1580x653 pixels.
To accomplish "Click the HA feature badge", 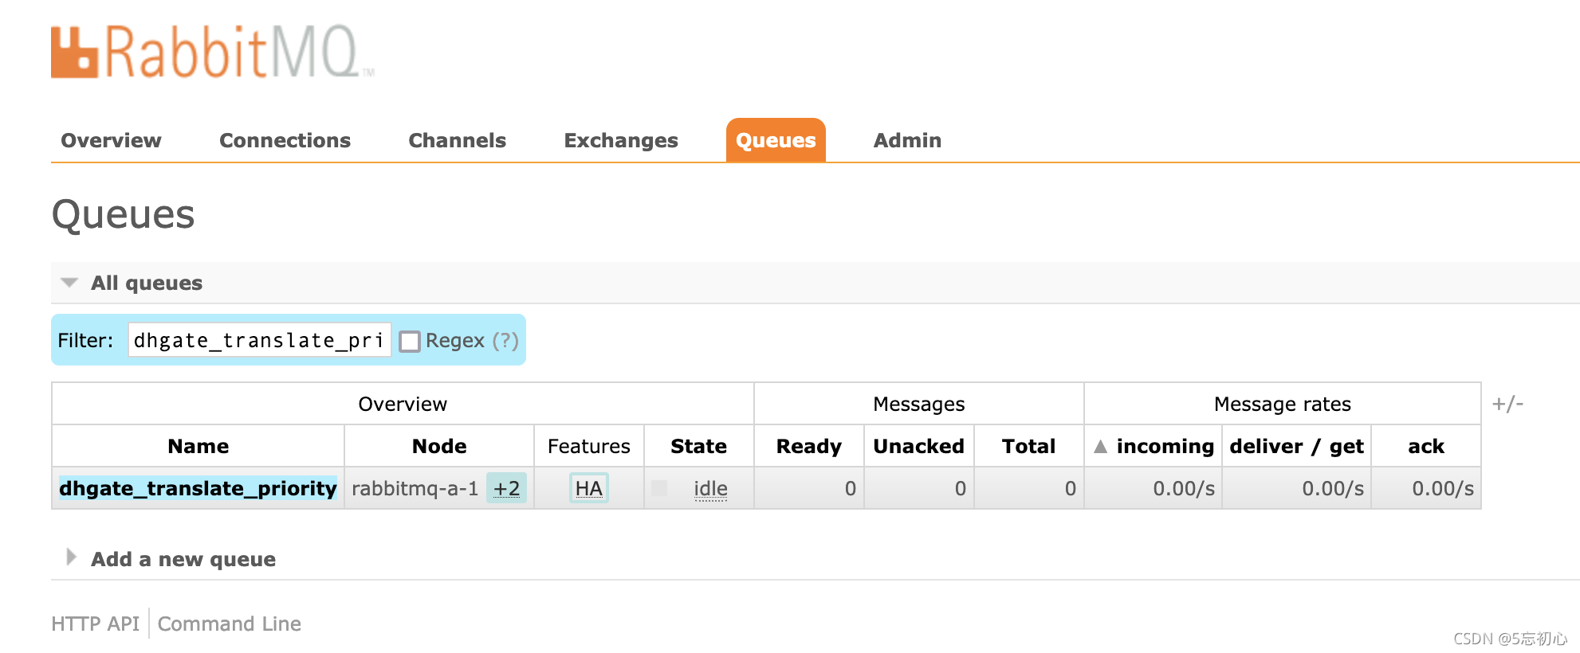I will click(x=589, y=488).
